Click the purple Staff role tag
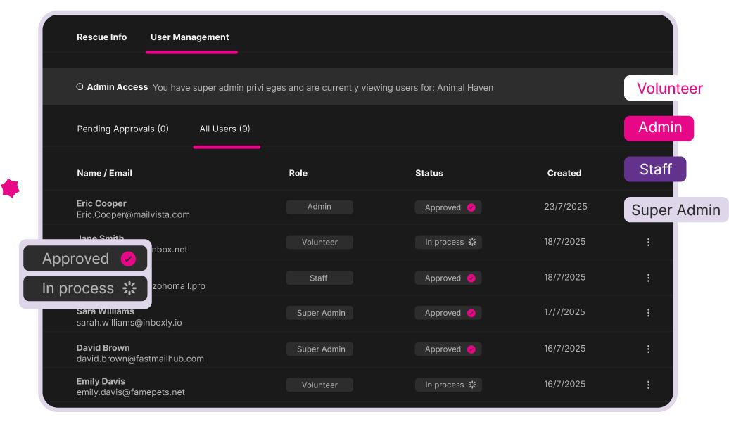Screen dimensions: 729x424 (655, 169)
